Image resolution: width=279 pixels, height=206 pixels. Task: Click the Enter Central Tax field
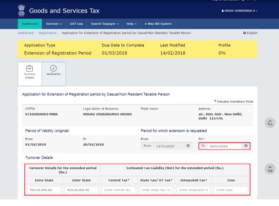tap(118, 190)
